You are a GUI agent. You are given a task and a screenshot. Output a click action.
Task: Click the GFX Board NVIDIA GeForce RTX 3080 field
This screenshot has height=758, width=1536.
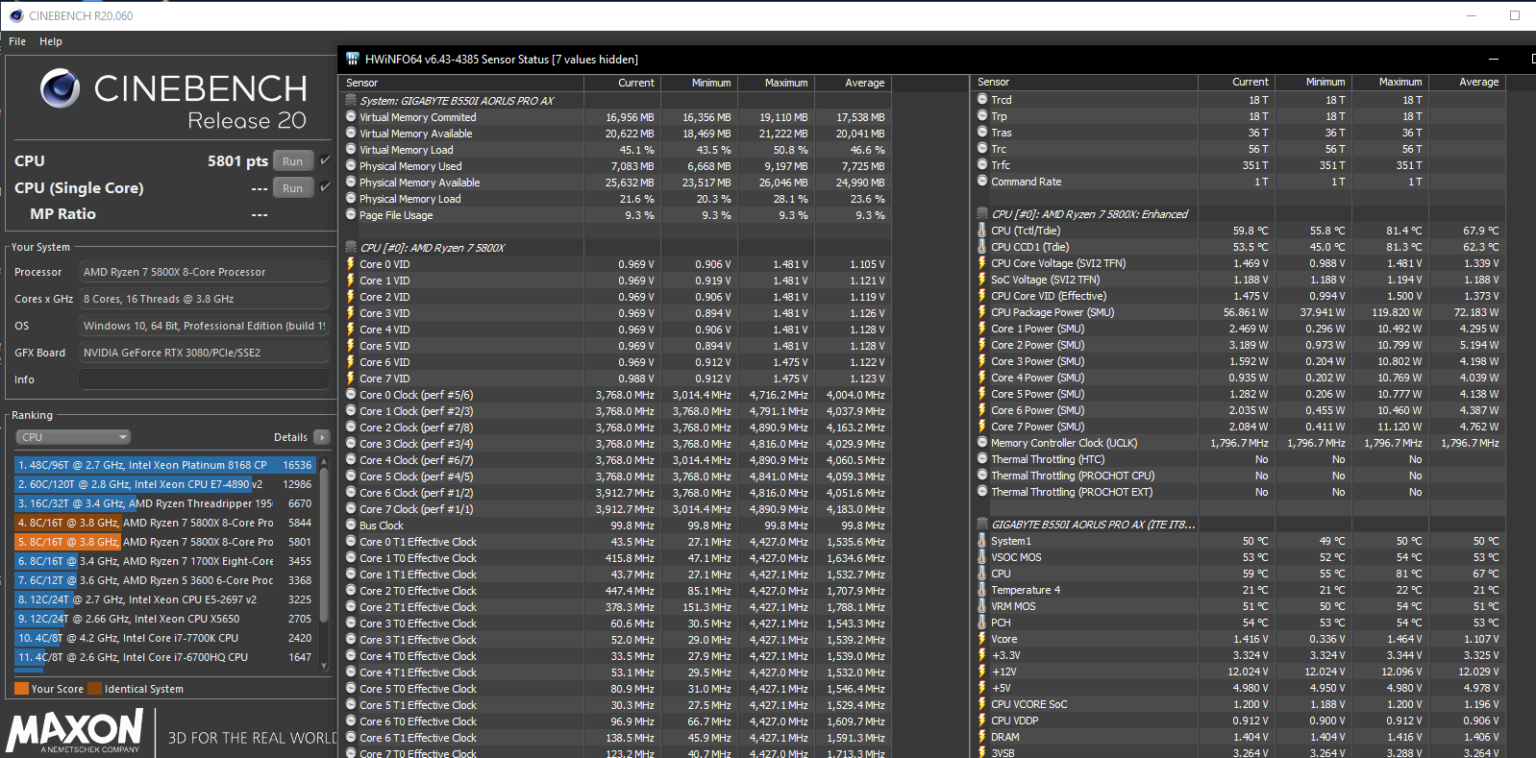[x=204, y=353]
